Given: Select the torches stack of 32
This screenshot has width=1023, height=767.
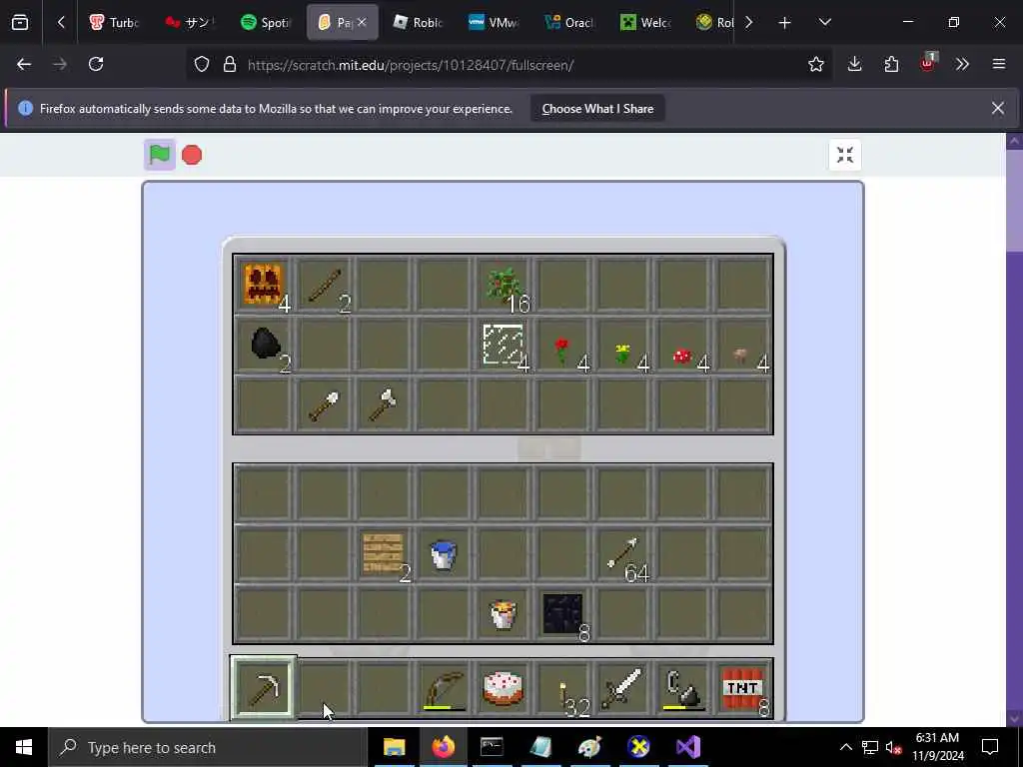Looking at the screenshot, I should tap(563, 689).
